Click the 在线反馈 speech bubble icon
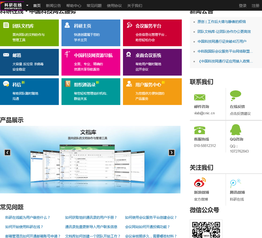 tap(236, 96)
